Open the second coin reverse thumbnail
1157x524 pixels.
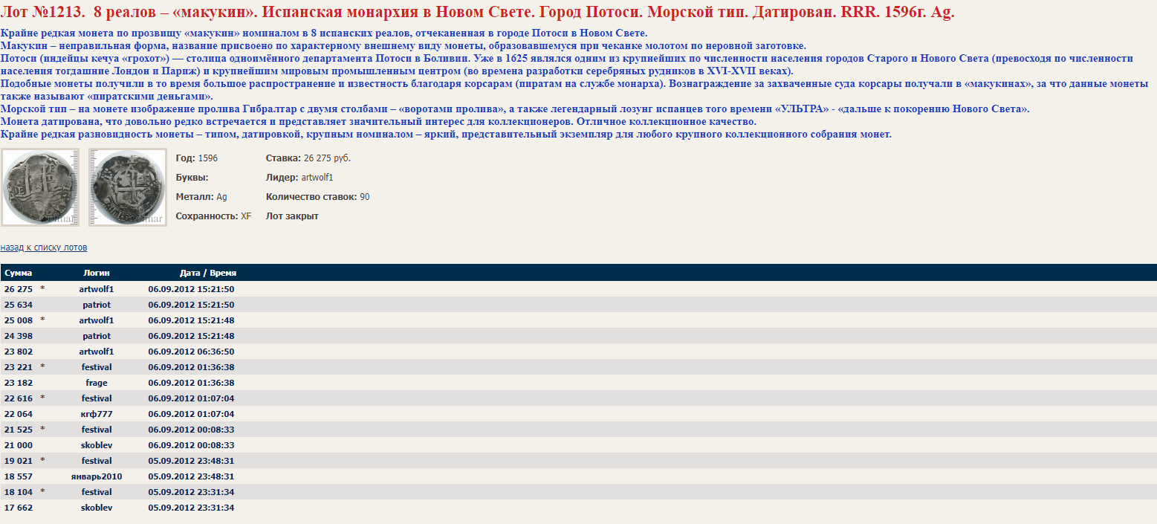pos(127,187)
